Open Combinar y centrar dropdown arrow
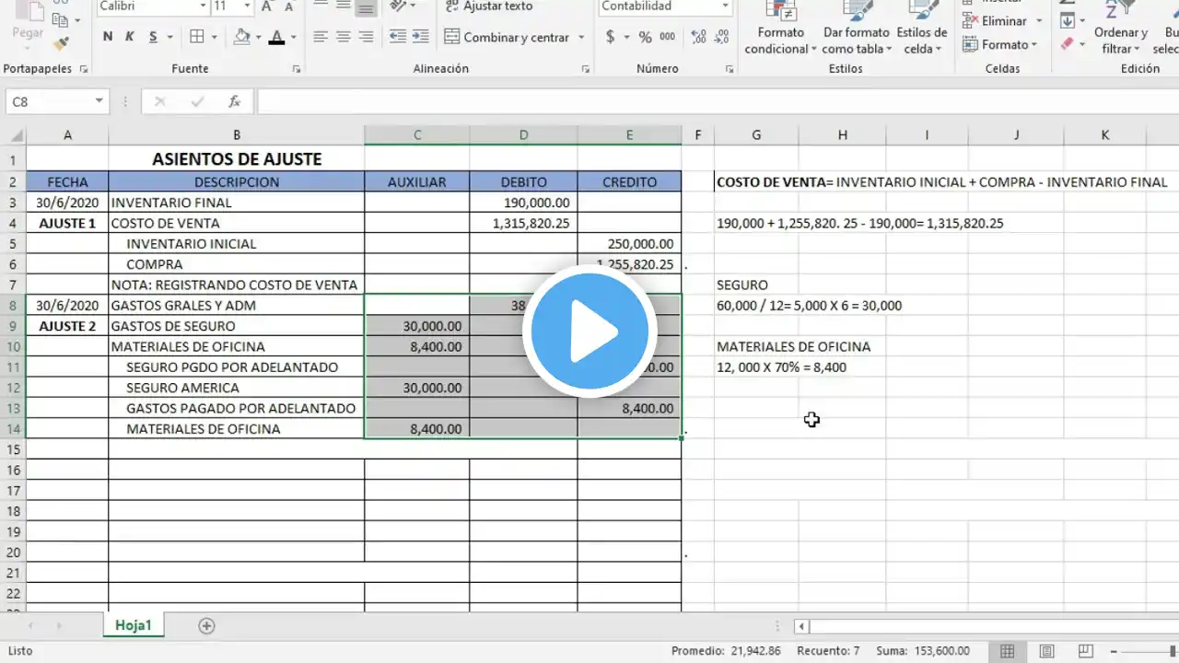Screen dimensions: 1179x663 581,38
